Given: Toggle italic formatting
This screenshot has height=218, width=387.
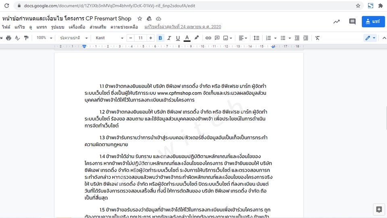Looking at the screenshot, I should point(169,38).
